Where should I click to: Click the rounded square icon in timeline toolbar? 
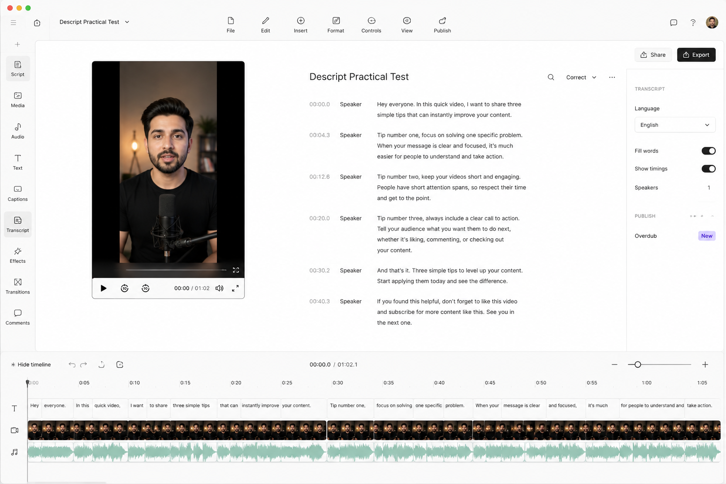120,364
